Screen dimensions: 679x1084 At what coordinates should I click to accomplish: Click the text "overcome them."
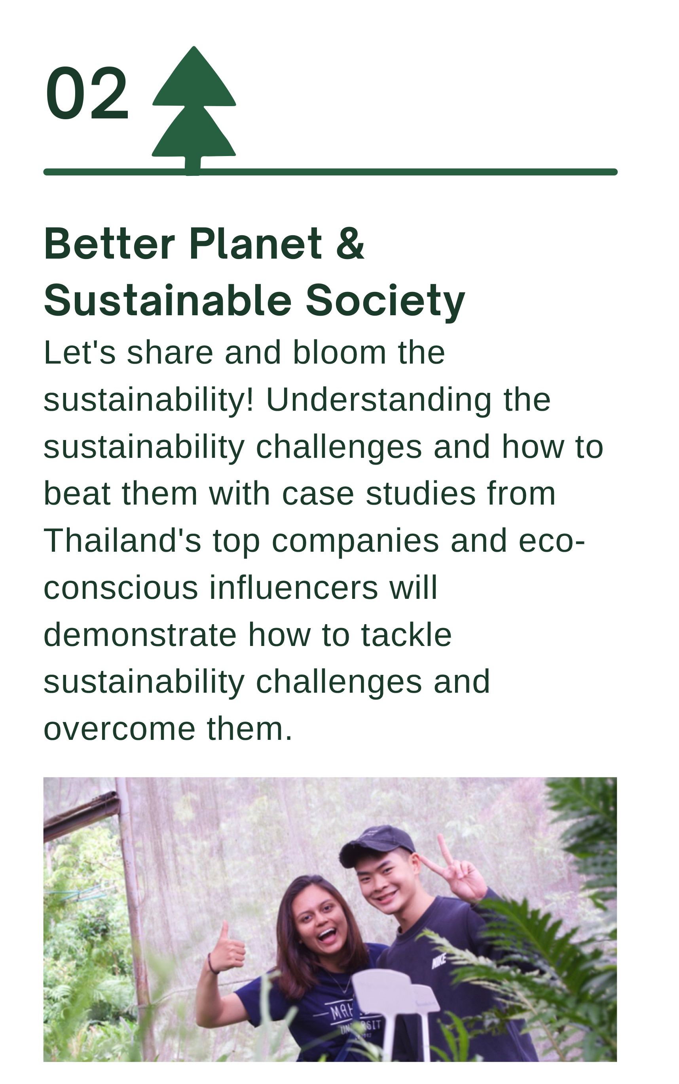click(168, 728)
